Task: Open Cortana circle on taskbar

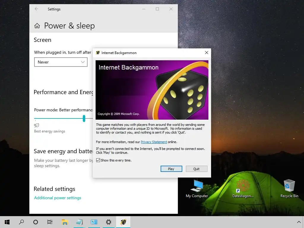Action: tap(36, 222)
